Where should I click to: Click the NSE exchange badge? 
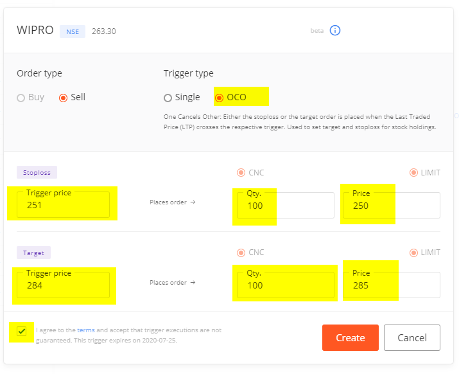(73, 31)
